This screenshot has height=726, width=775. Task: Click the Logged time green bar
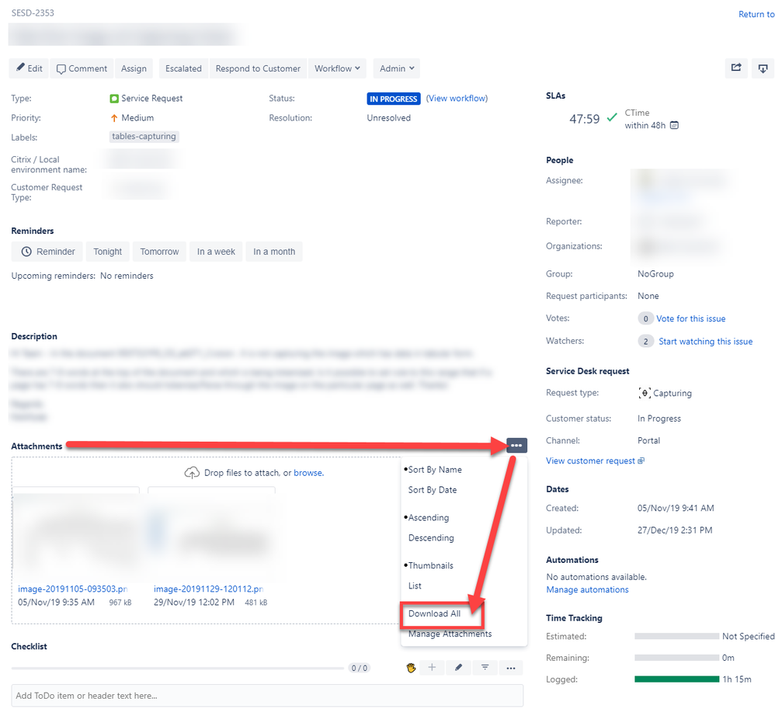click(676, 679)
